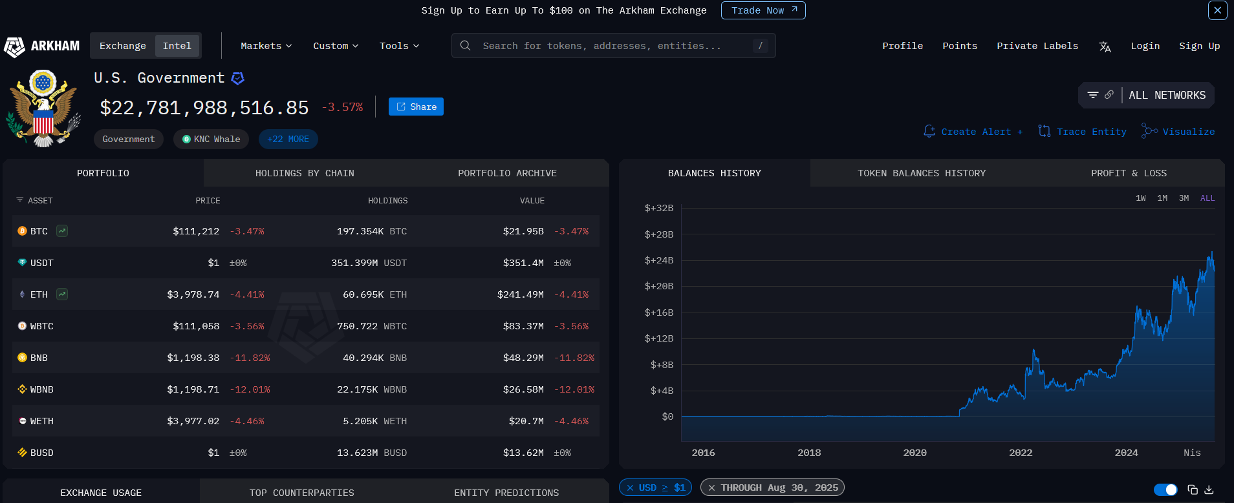
Task: Open the Profit & Loss tab
Action: [x=1129, y=173]
